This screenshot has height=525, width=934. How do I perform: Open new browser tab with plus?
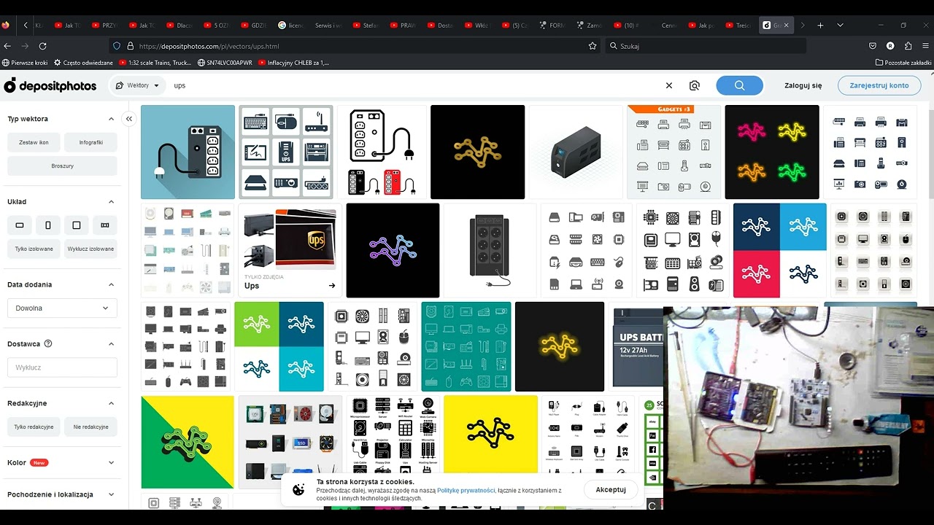coord(820,25)
